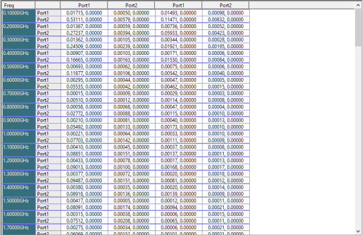Viewport: 363px width, 236px height.
Task: Click the Freq column header
Action: [18, 5]
